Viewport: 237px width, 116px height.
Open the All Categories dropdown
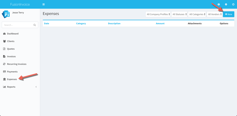click(x=197, y=14)
